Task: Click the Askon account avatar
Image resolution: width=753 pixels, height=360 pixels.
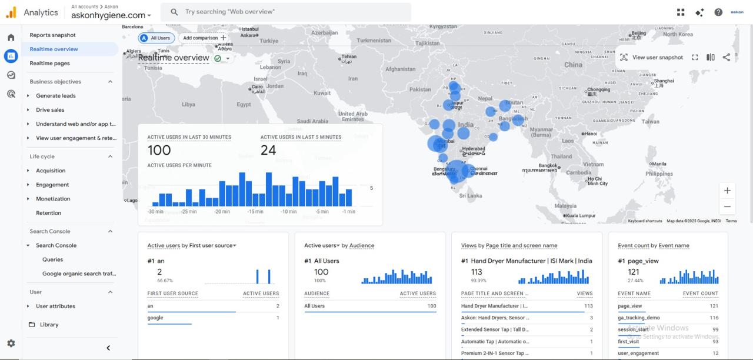Action: (x=737, y=12)
